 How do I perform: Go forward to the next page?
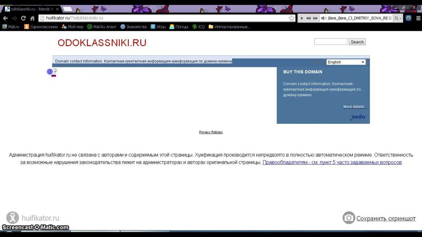14,18
